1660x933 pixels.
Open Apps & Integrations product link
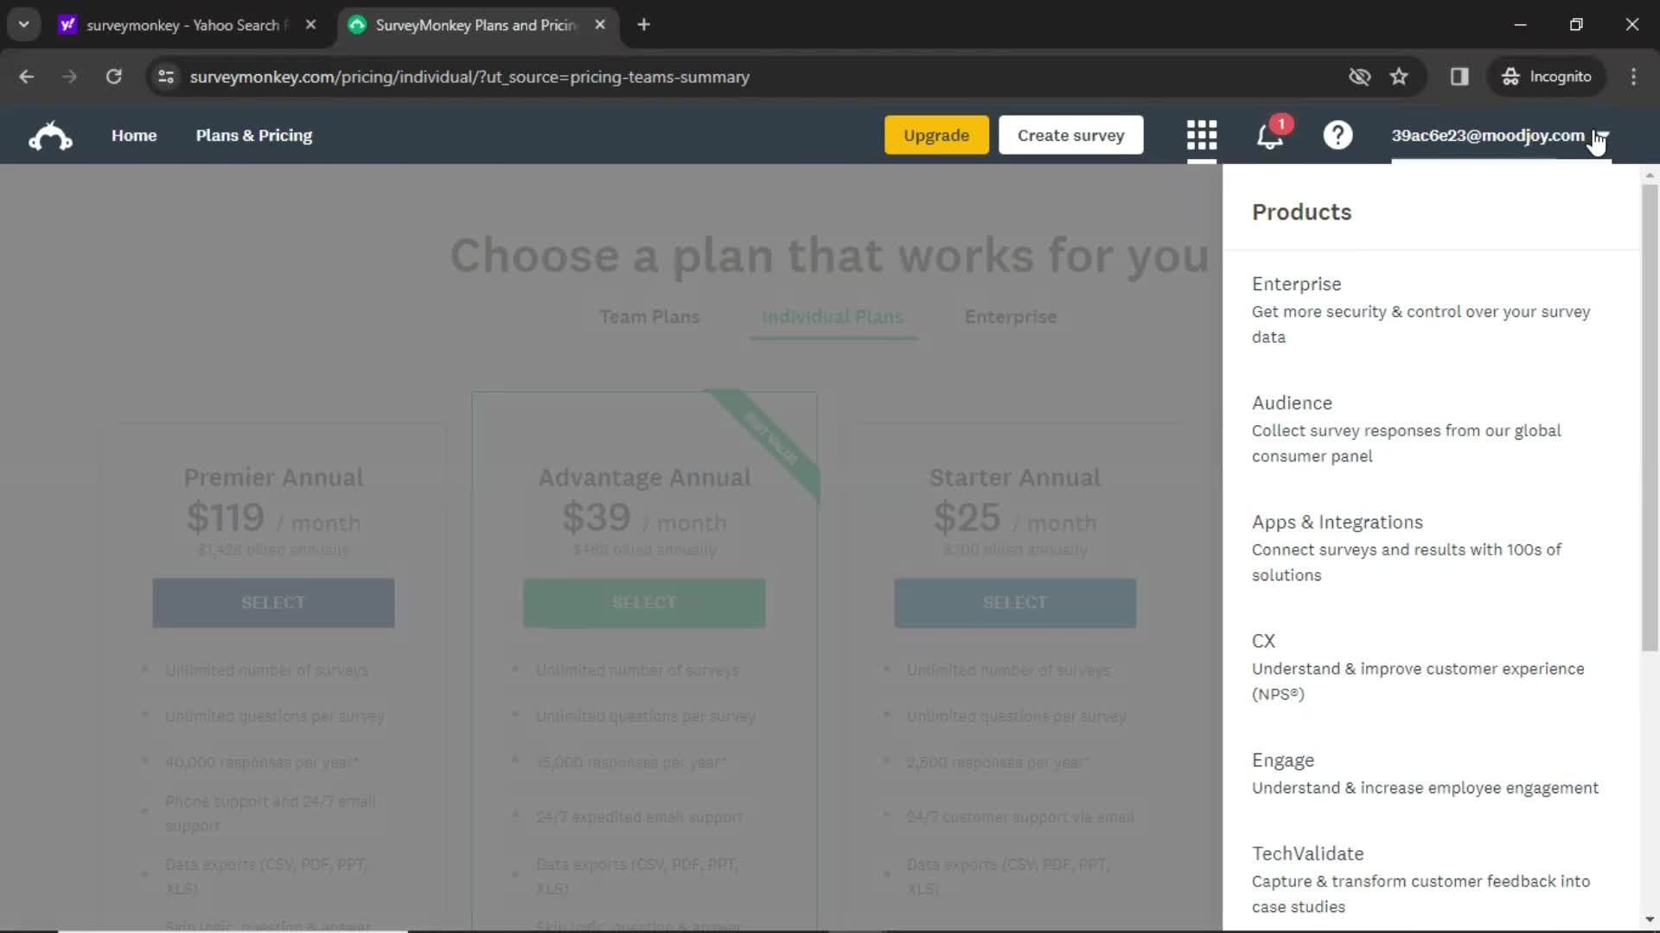1338,523
